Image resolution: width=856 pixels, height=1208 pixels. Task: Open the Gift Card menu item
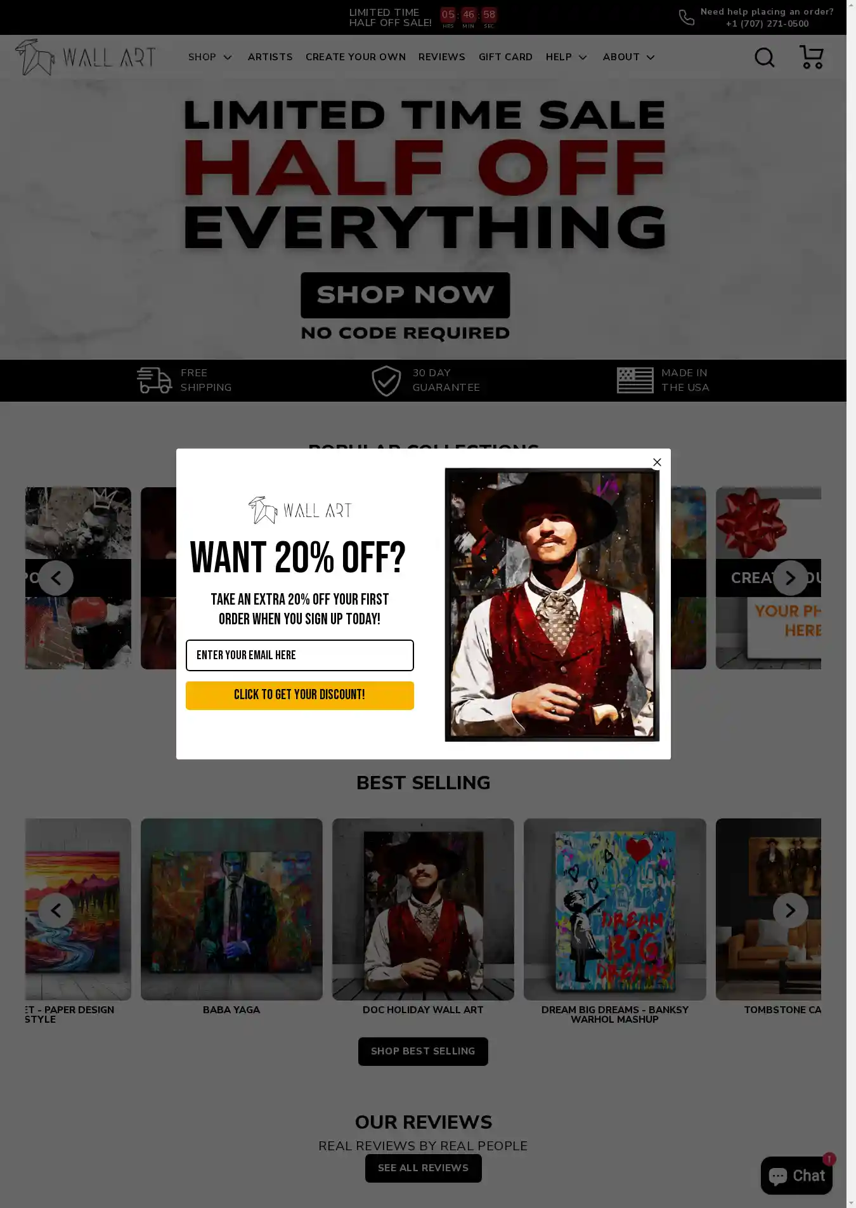click(505, 57)
